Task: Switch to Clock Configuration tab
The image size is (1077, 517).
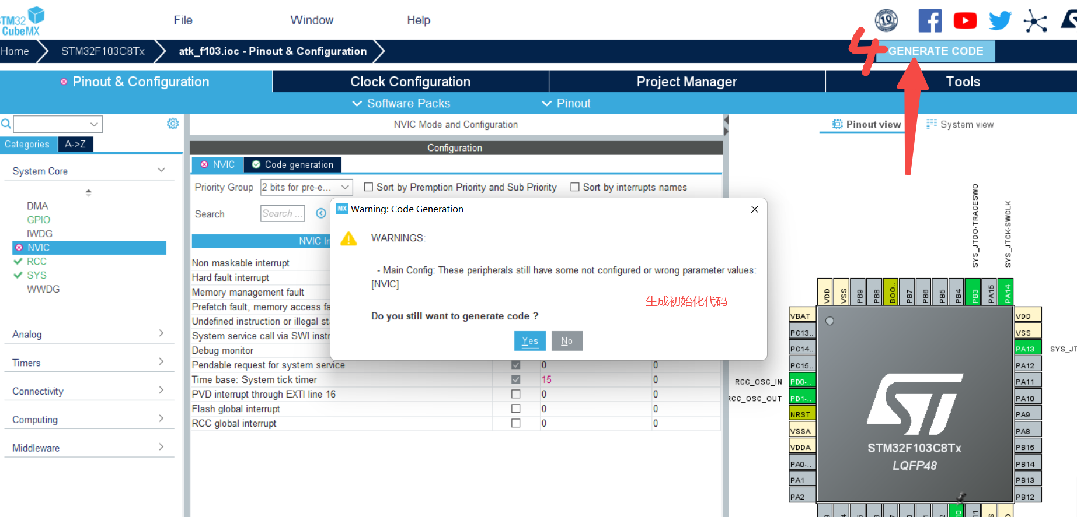Action: pos(410,82)
